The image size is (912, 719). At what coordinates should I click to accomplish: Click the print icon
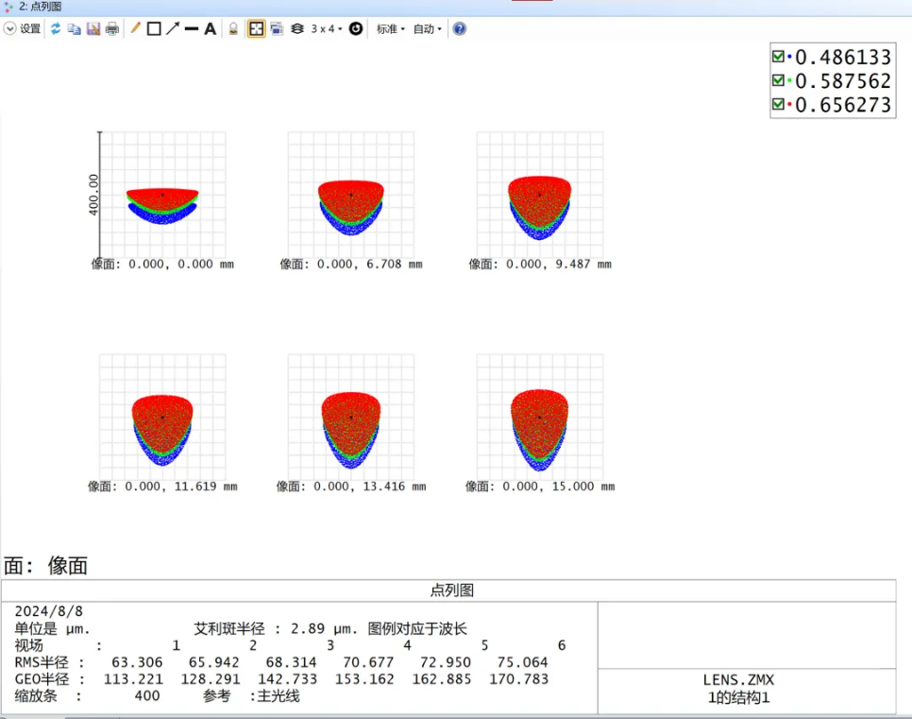click(112, 29)
